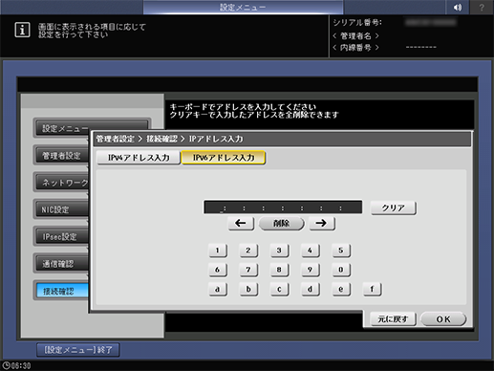
Task: Tap keypad digit 3
Action: pyautogui.click(x=279, y=251)
